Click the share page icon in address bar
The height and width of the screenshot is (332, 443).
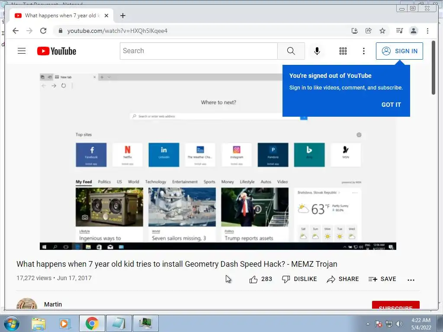tap(369, 31)
